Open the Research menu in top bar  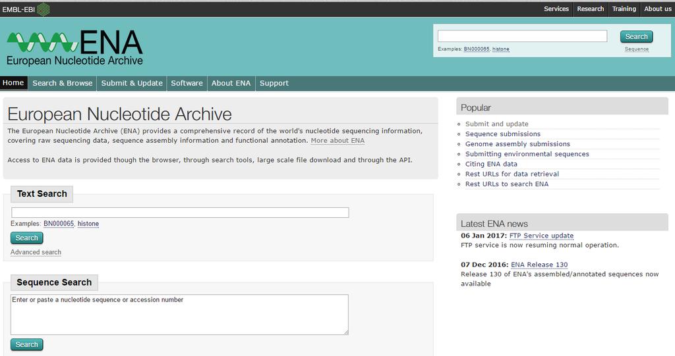click(x=590, y=9)
